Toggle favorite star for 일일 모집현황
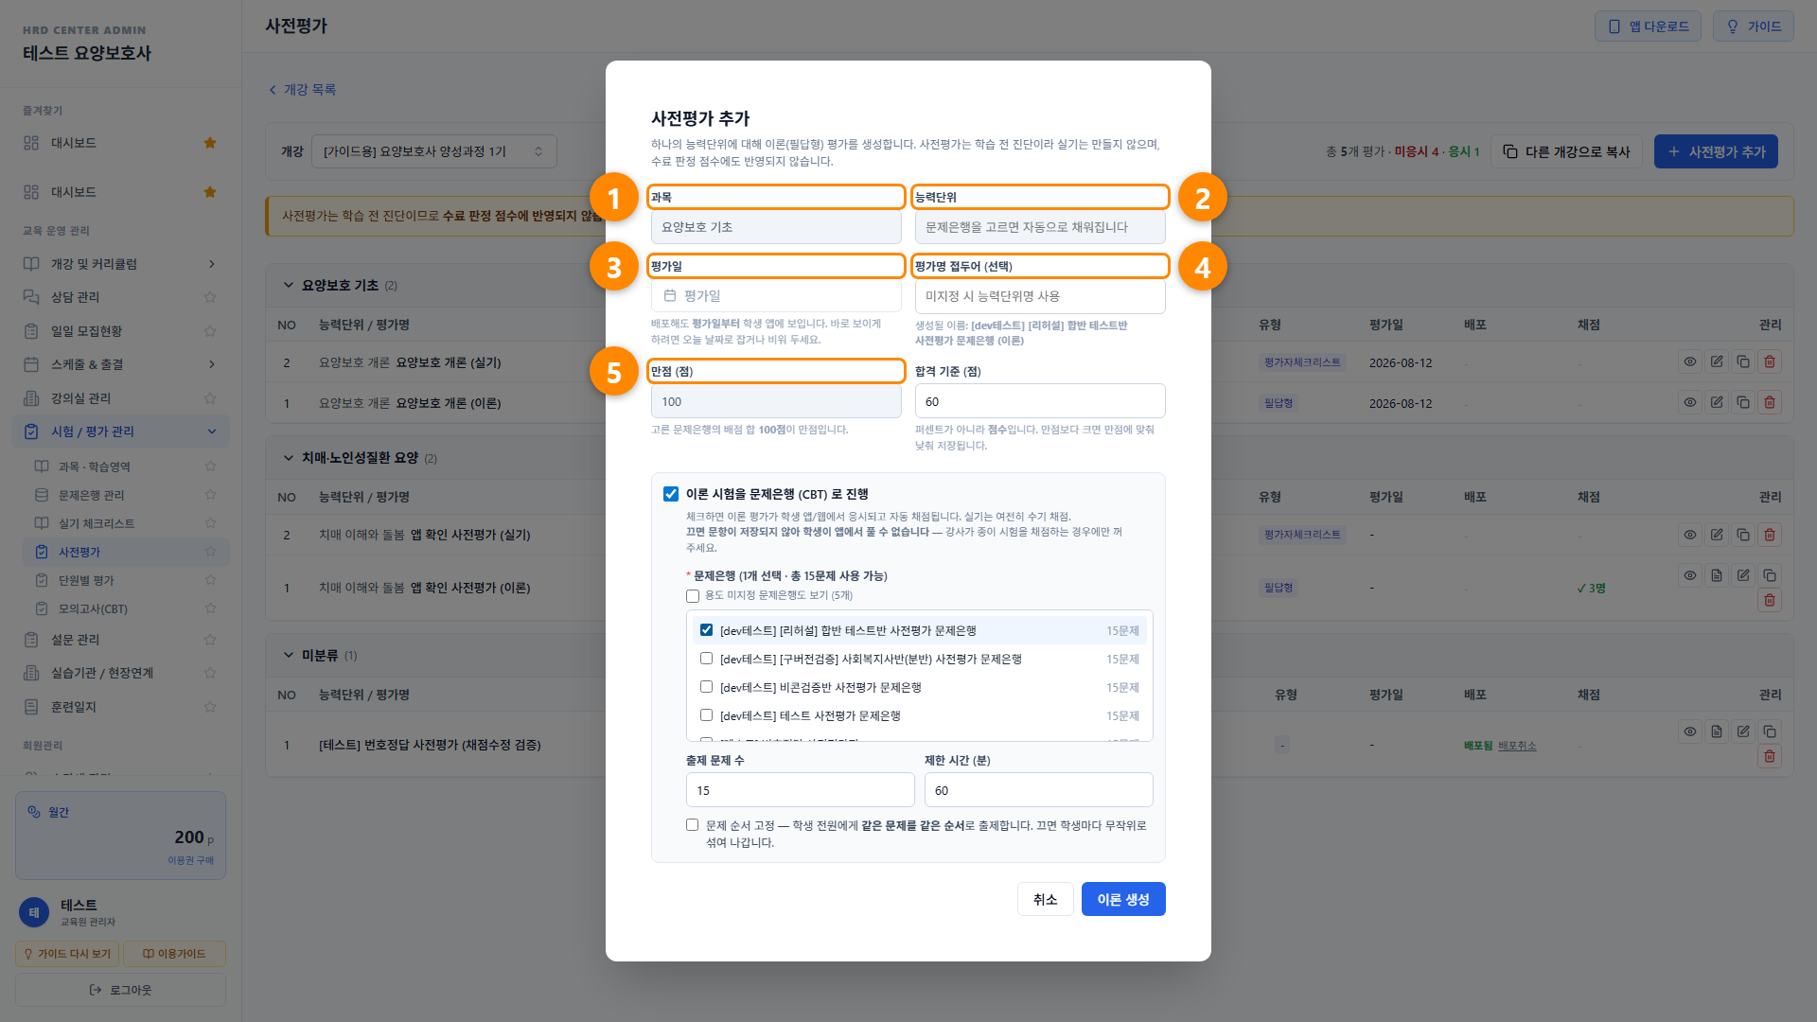 (210, 331)
